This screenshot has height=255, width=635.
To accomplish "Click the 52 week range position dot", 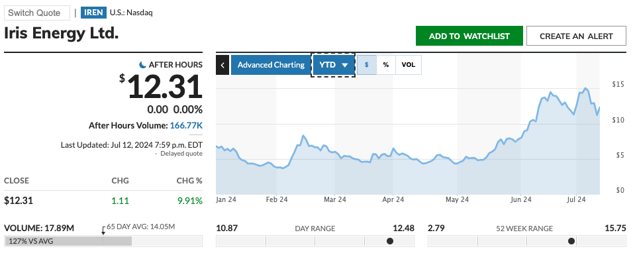I will pos(571,241).
